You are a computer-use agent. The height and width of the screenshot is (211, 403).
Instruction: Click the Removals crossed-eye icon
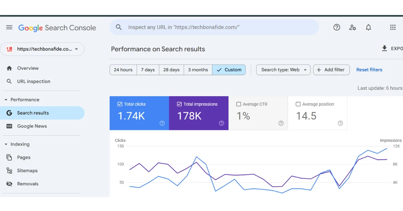(x=9, y=184)
